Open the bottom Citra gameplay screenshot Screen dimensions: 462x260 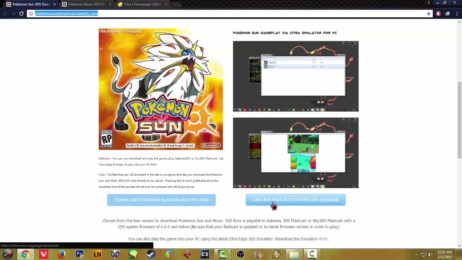pyautogui.click(x=296, y=153)
